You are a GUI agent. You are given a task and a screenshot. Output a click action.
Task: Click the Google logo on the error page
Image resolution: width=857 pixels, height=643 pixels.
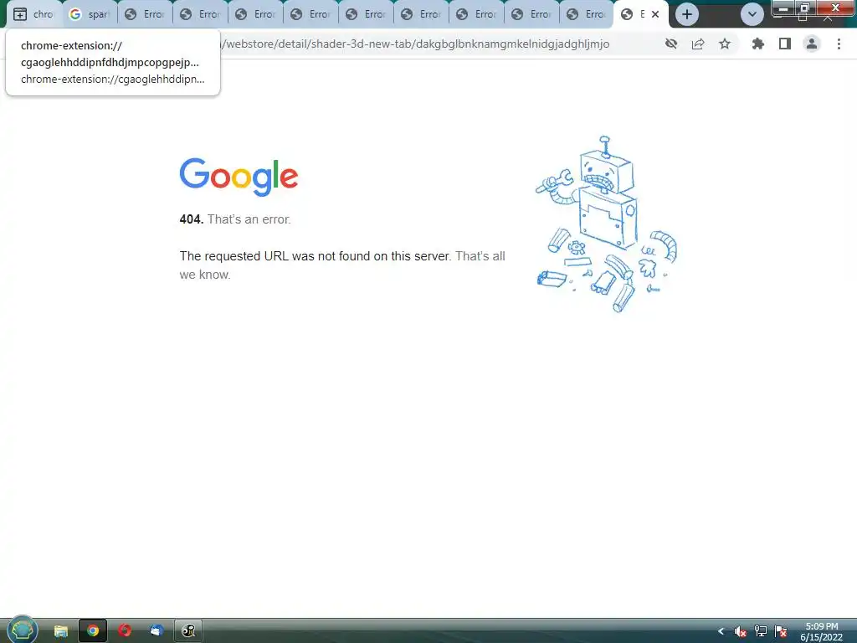point(239,177)
